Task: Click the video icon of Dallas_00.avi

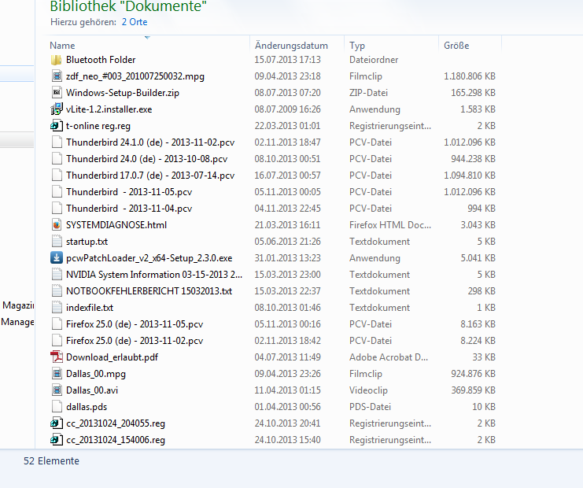Action: pos(57,390)
